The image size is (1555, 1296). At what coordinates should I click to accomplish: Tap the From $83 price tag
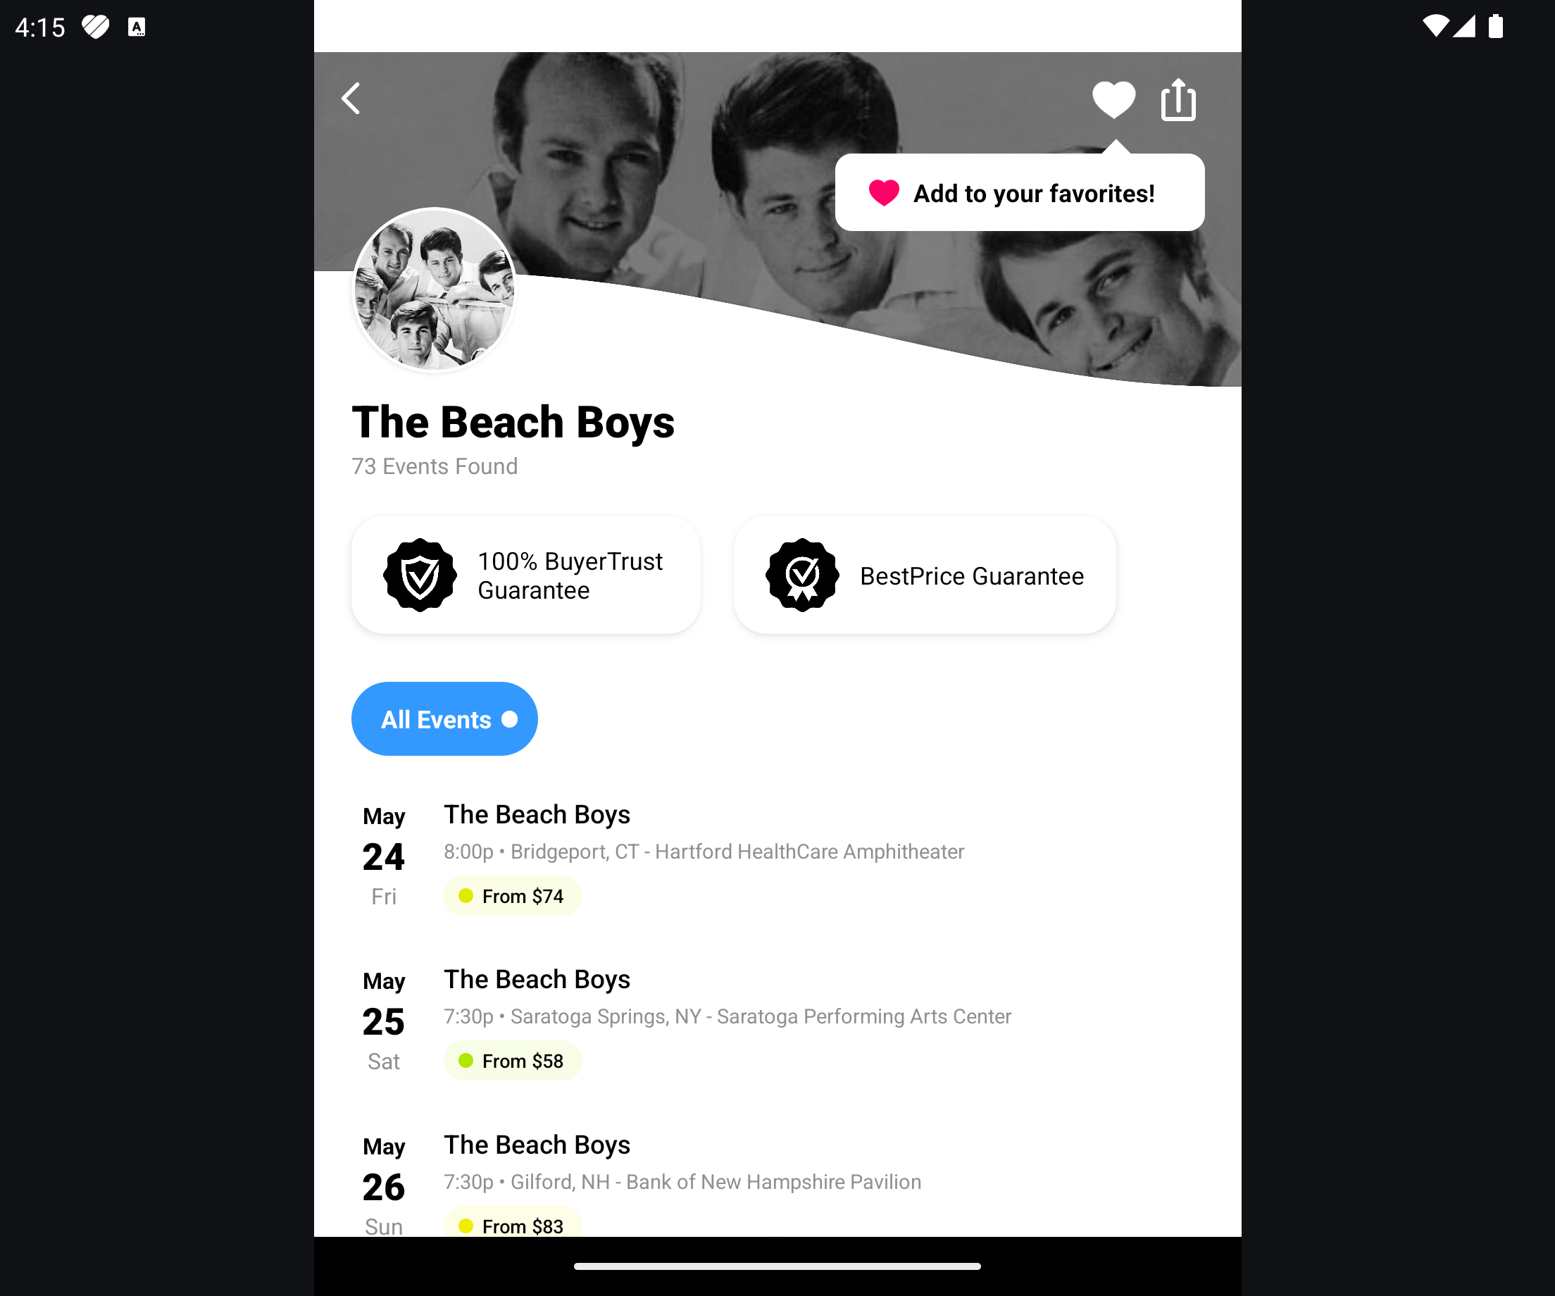(x=513, y=1223)
